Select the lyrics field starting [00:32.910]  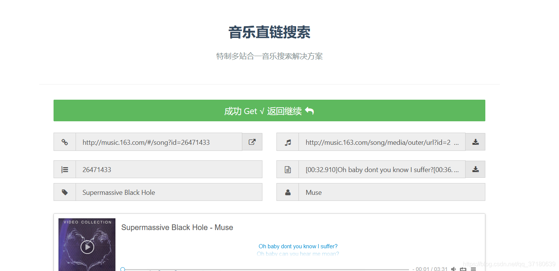click(382, 169)
